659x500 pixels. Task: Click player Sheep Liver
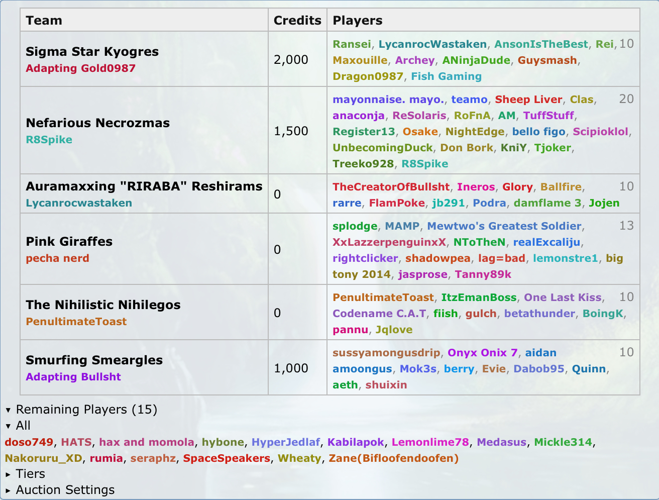(x=529, y=99)
